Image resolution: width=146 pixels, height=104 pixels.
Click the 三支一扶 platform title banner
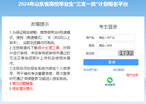pyautogui.click(x=73, y=4)
